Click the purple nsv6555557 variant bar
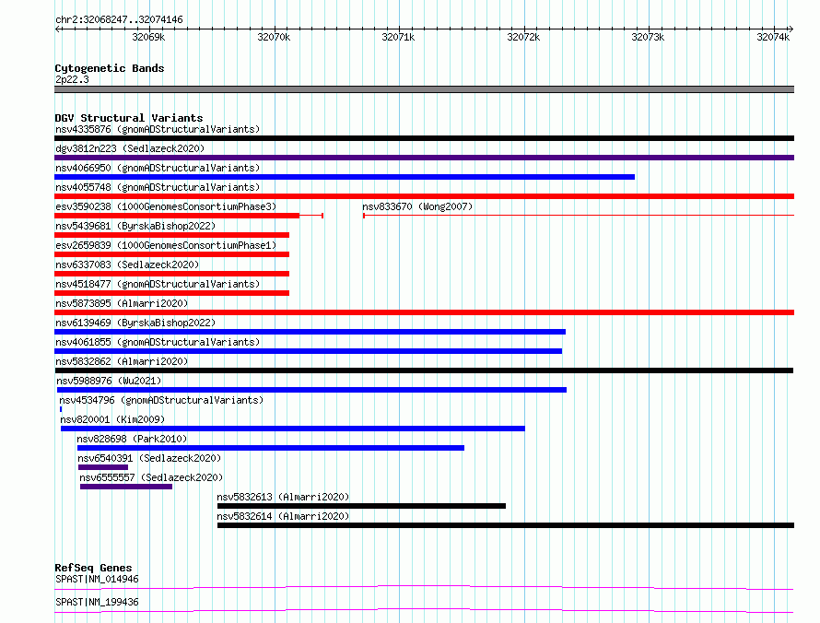Viewport: 820px width, 623px height. pos(126,487)
